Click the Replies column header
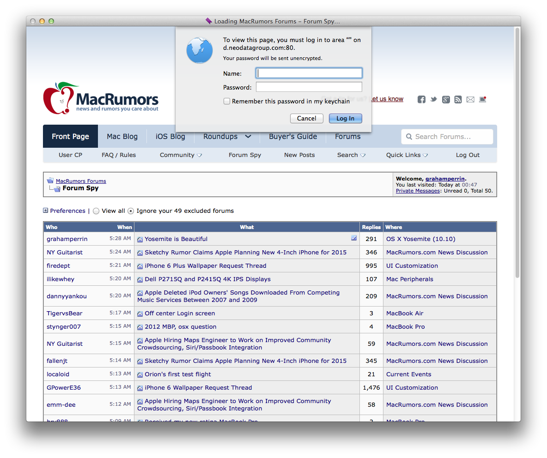 [x=371, y=227]
